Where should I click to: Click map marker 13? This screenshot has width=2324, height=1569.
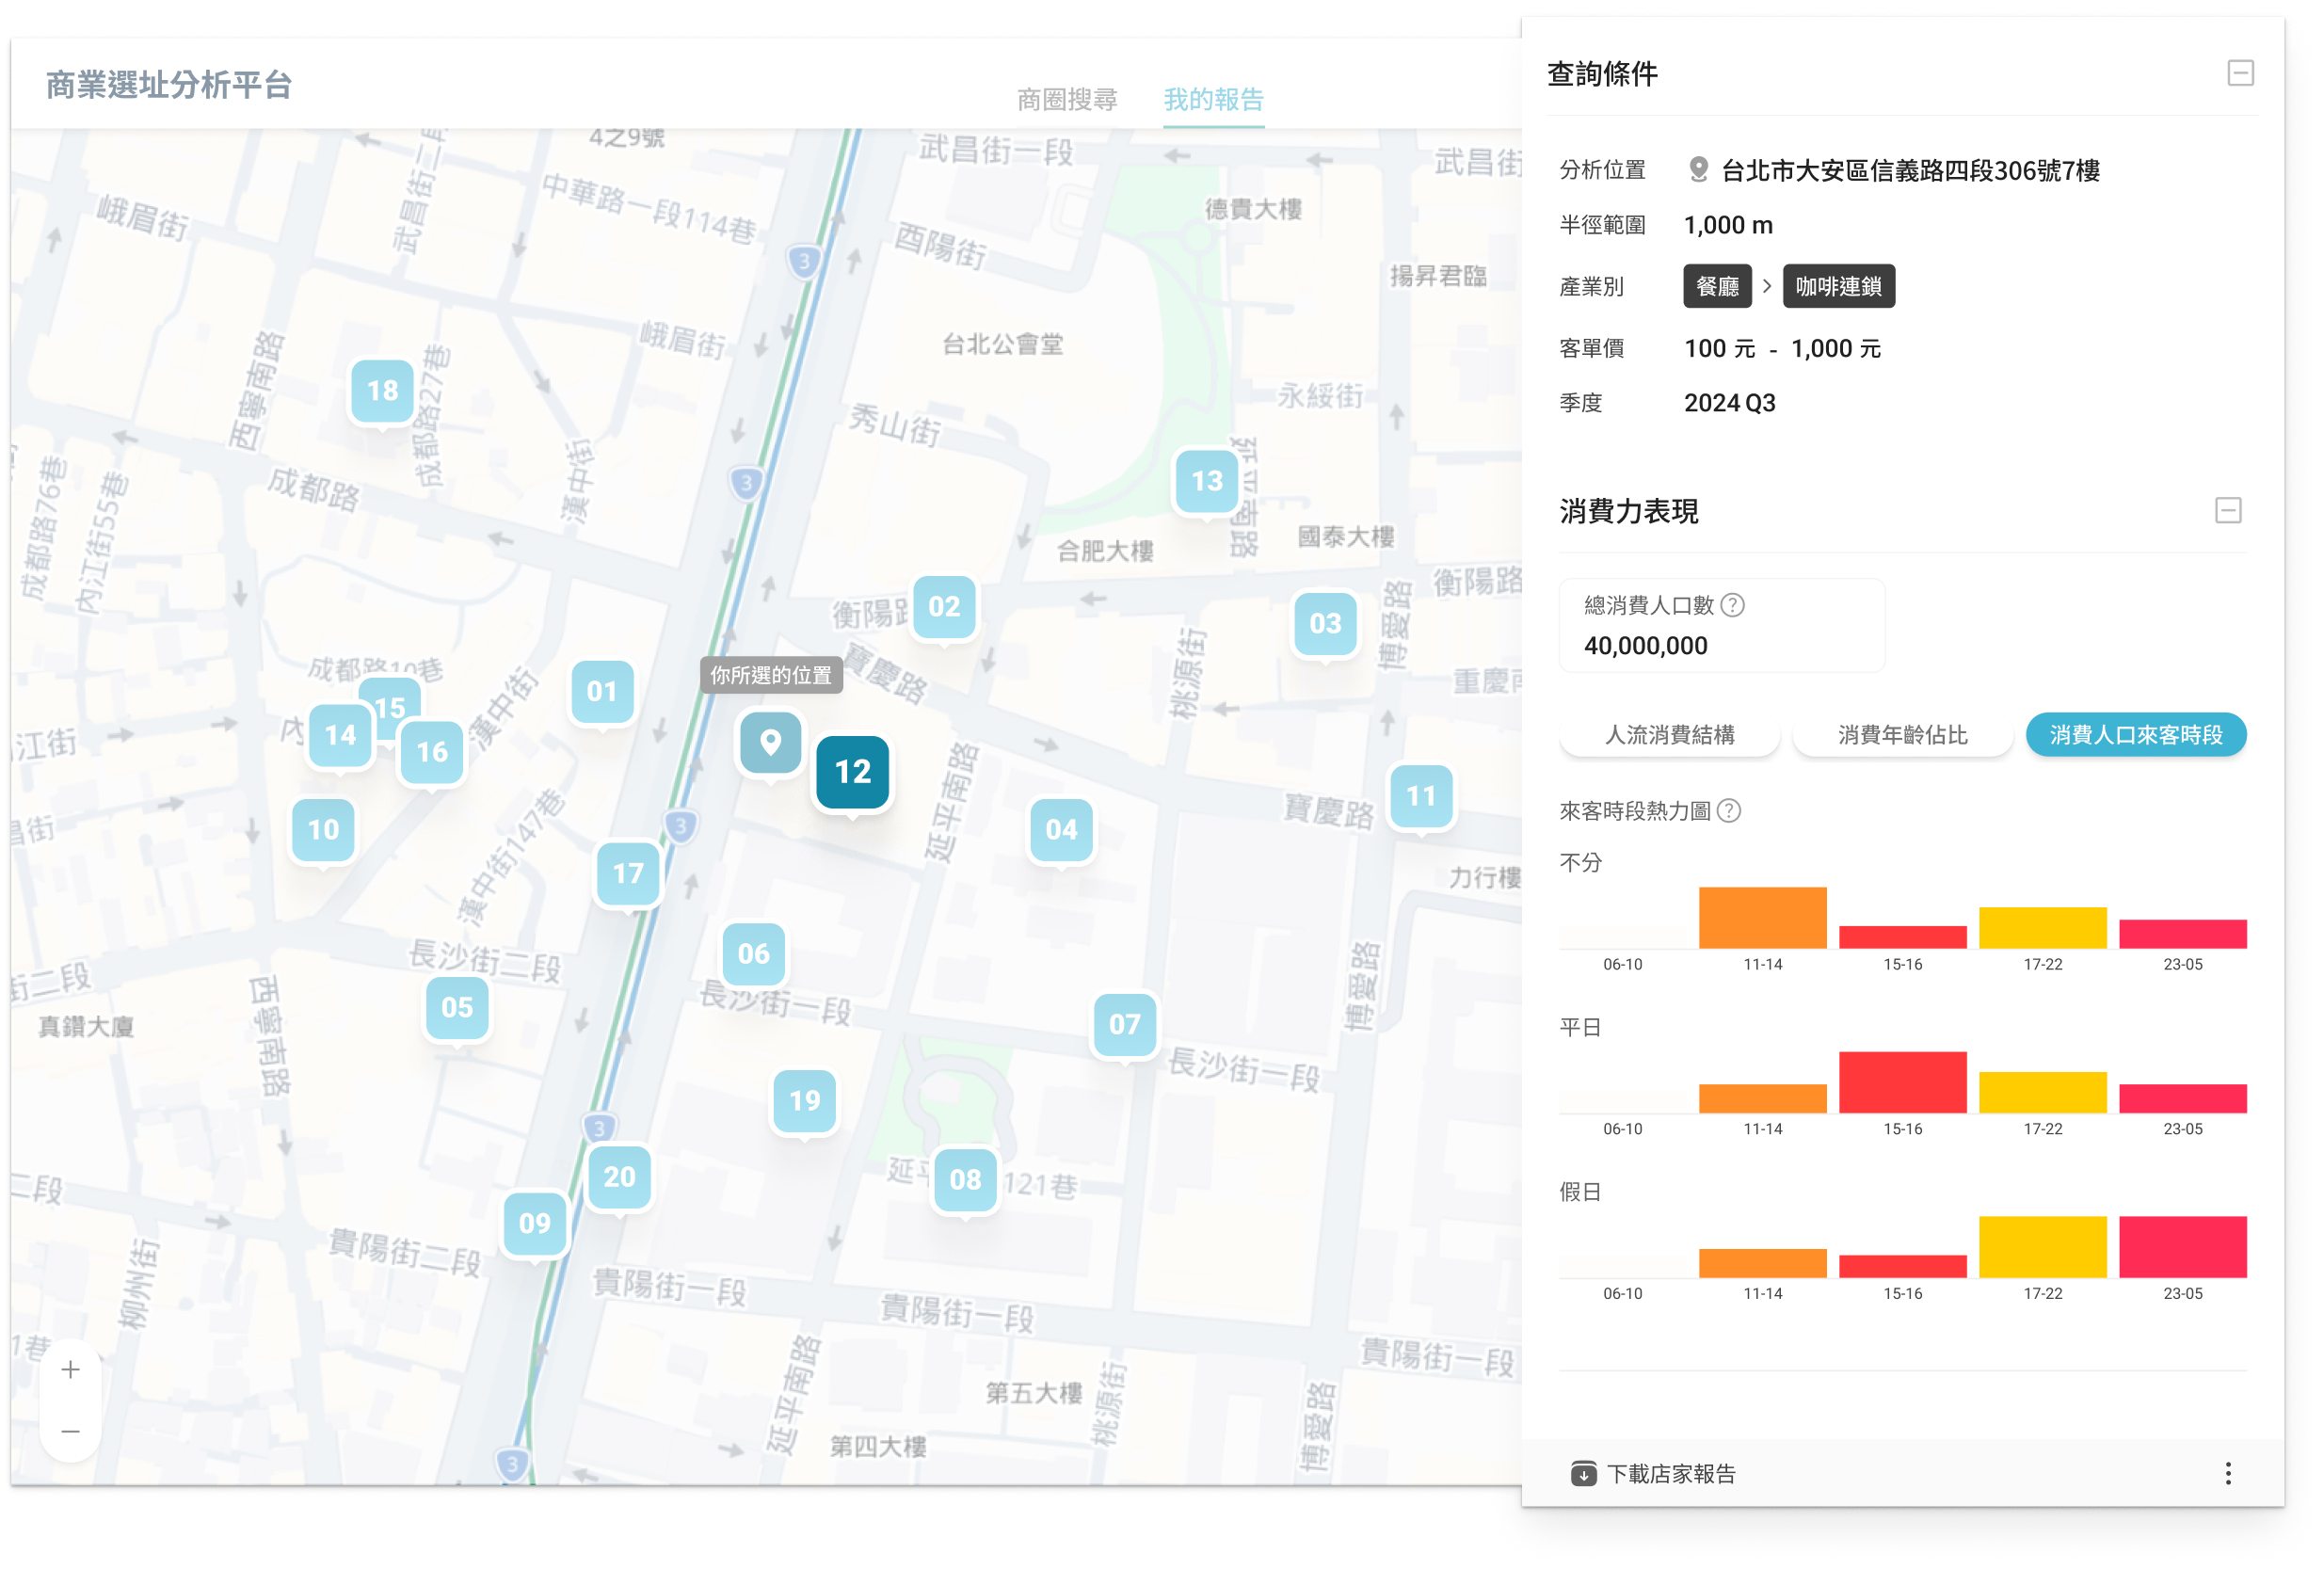tap(1207, 481)
